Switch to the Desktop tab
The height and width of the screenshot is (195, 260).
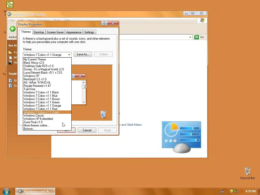(39, 32)
